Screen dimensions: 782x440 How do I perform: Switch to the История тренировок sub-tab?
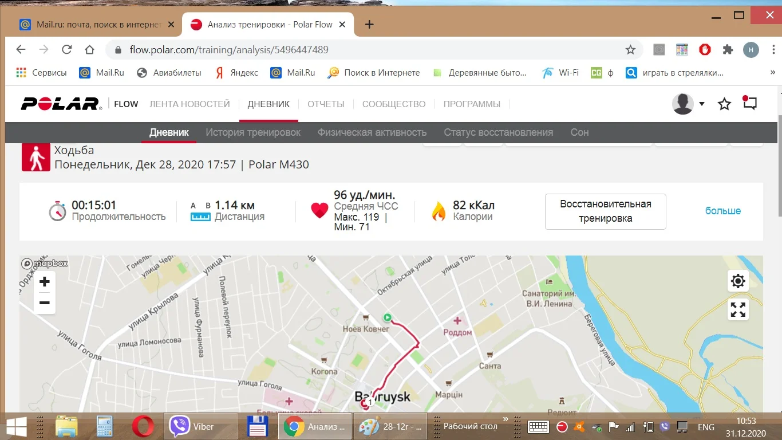click(253, 132)
